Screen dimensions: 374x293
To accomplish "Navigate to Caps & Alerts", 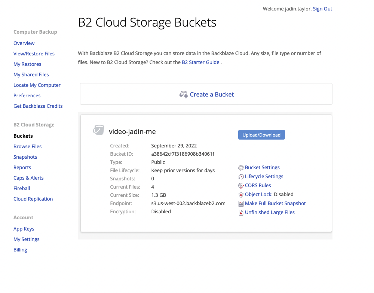I will pos(28,178).
